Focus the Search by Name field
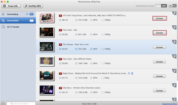Screen dimensions: 178x105 click(21, 103)
